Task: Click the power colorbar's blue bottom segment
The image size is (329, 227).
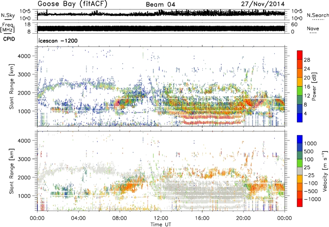Action: [300, 118]
